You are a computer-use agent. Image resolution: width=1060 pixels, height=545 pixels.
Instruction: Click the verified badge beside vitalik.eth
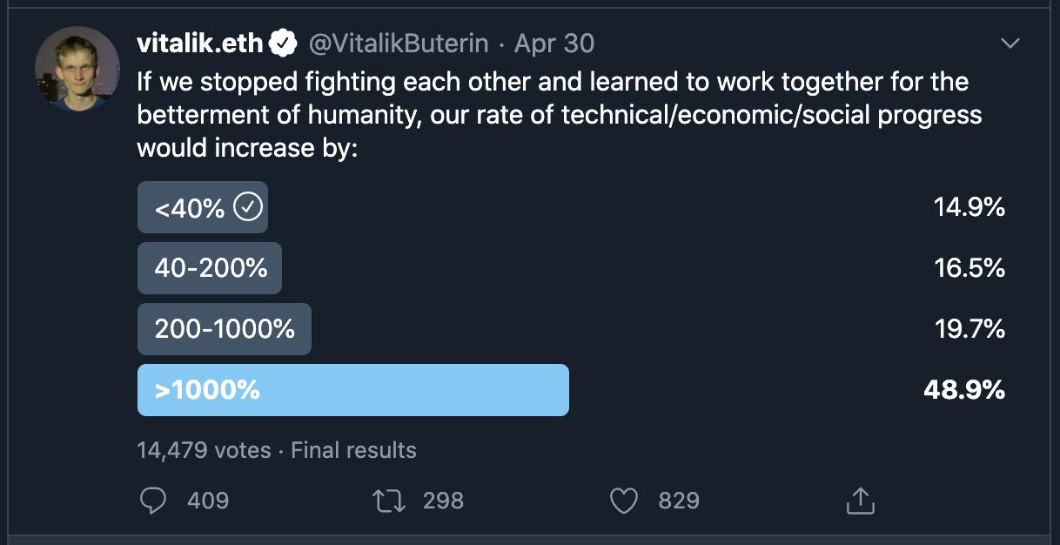click(284, 44)
